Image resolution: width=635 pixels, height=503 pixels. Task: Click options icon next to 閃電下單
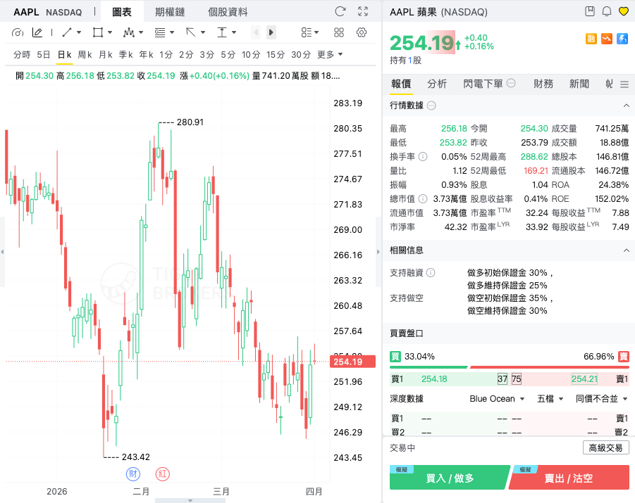[x=511, y=83]
